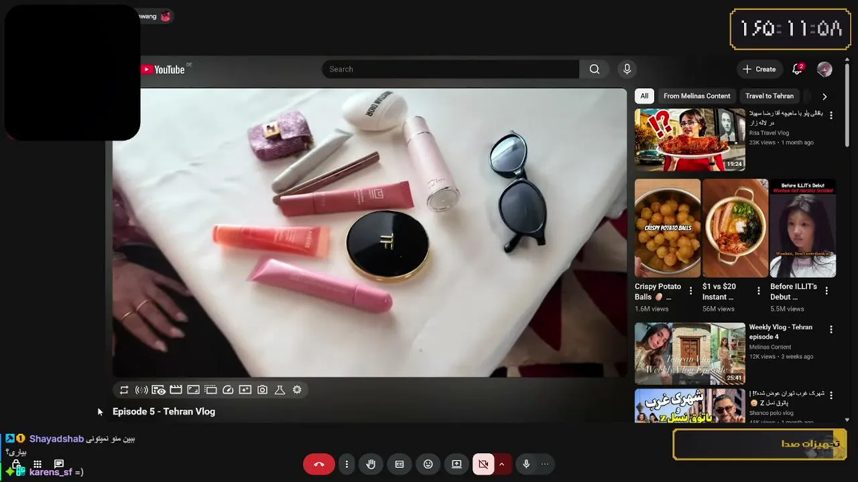Image resolution: width=858 pixels, height=482 pixels.
Task: Click the Crispy Potato Balls title text
Action: 658,292
